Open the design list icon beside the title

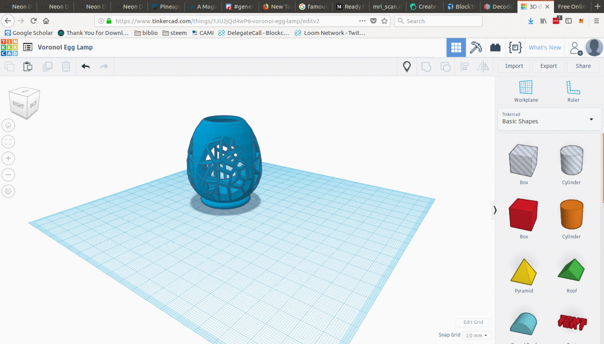pos(28,47)
